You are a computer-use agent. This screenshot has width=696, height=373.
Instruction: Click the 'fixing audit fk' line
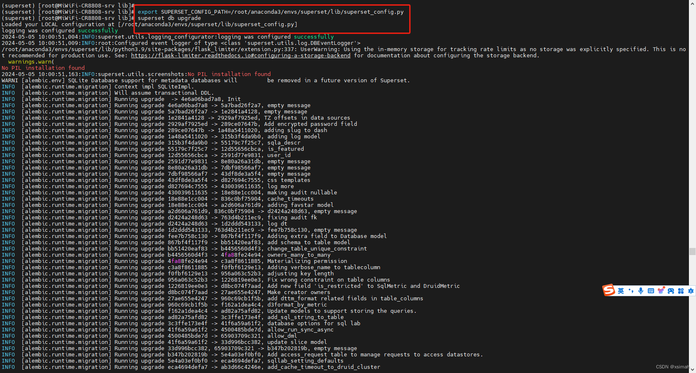pyautogui.click(x=159, y=217)
